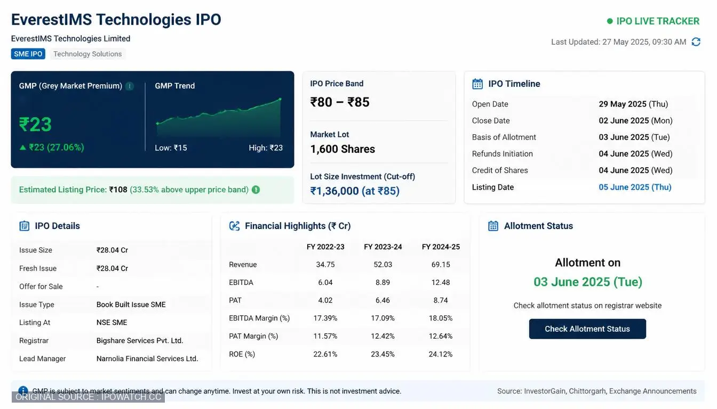Click the Issue Size ₹28.04 Cr value
The width and height of the screenshot is (717, 409).
point(112,250)
